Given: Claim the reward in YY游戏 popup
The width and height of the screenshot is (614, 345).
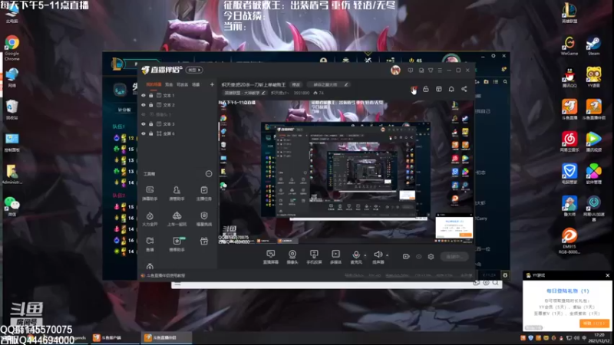Looking at the screenshot, I should point(593,324).
